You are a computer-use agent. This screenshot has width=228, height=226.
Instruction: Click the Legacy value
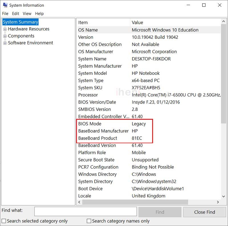139,124
